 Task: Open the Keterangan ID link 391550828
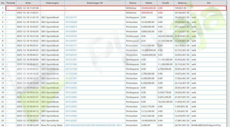click(x=71, y=22)
